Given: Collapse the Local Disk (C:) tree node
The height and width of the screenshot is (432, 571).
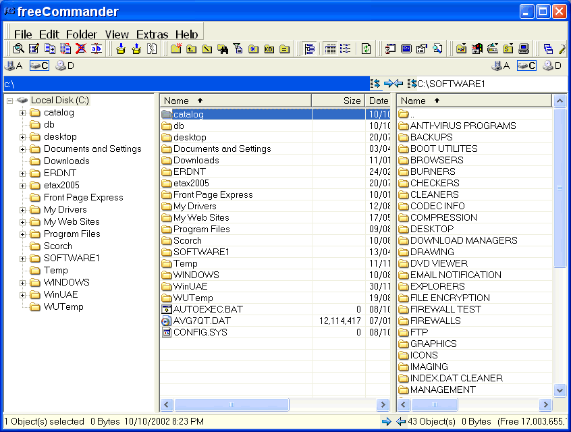Looking at the screenshot, I should (x=10, y=101).
